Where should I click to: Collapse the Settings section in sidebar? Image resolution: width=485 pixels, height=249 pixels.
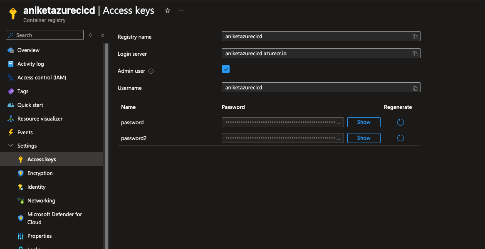click(11, 146)
